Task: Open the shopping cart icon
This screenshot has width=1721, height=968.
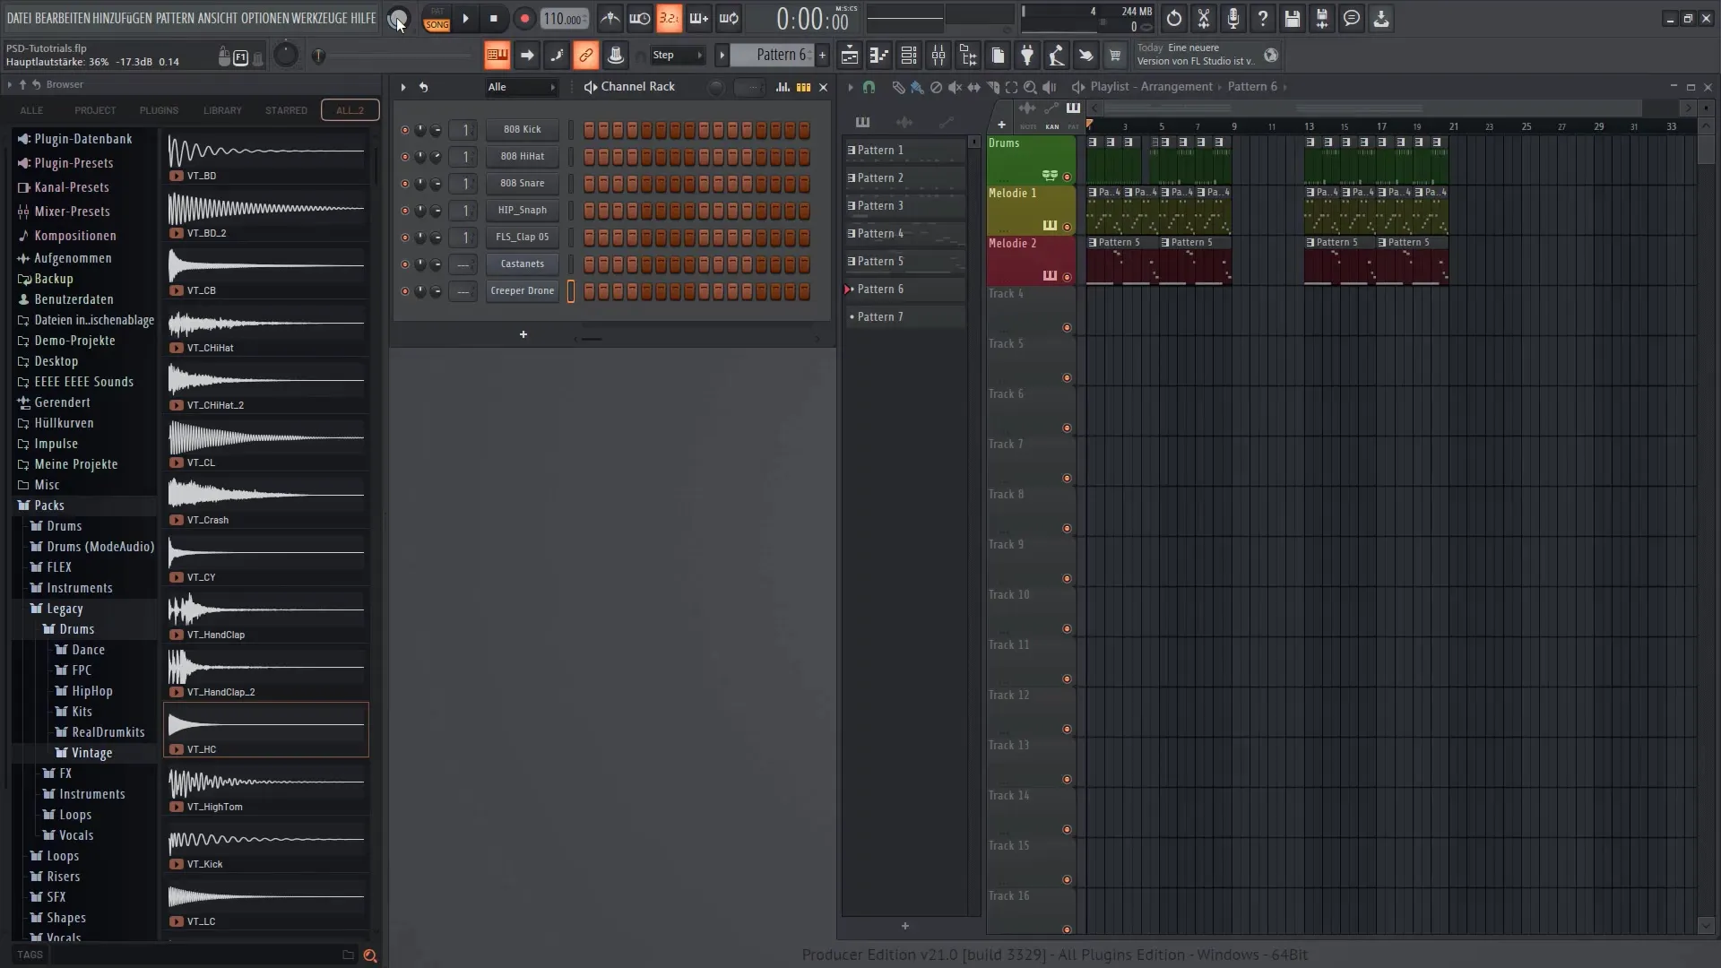Action: click(1115, 56)
